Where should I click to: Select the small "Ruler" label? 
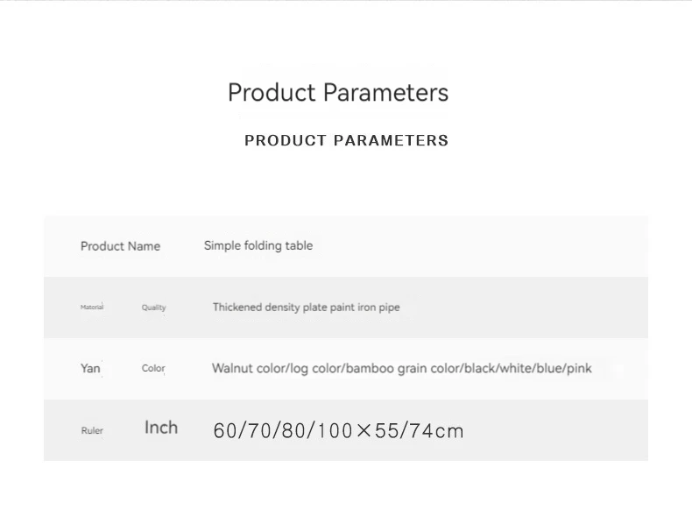(x=92, y=430)
